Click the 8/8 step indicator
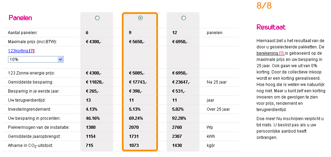The width and height of the screenshot is (331, 157). tap(264, 5)
